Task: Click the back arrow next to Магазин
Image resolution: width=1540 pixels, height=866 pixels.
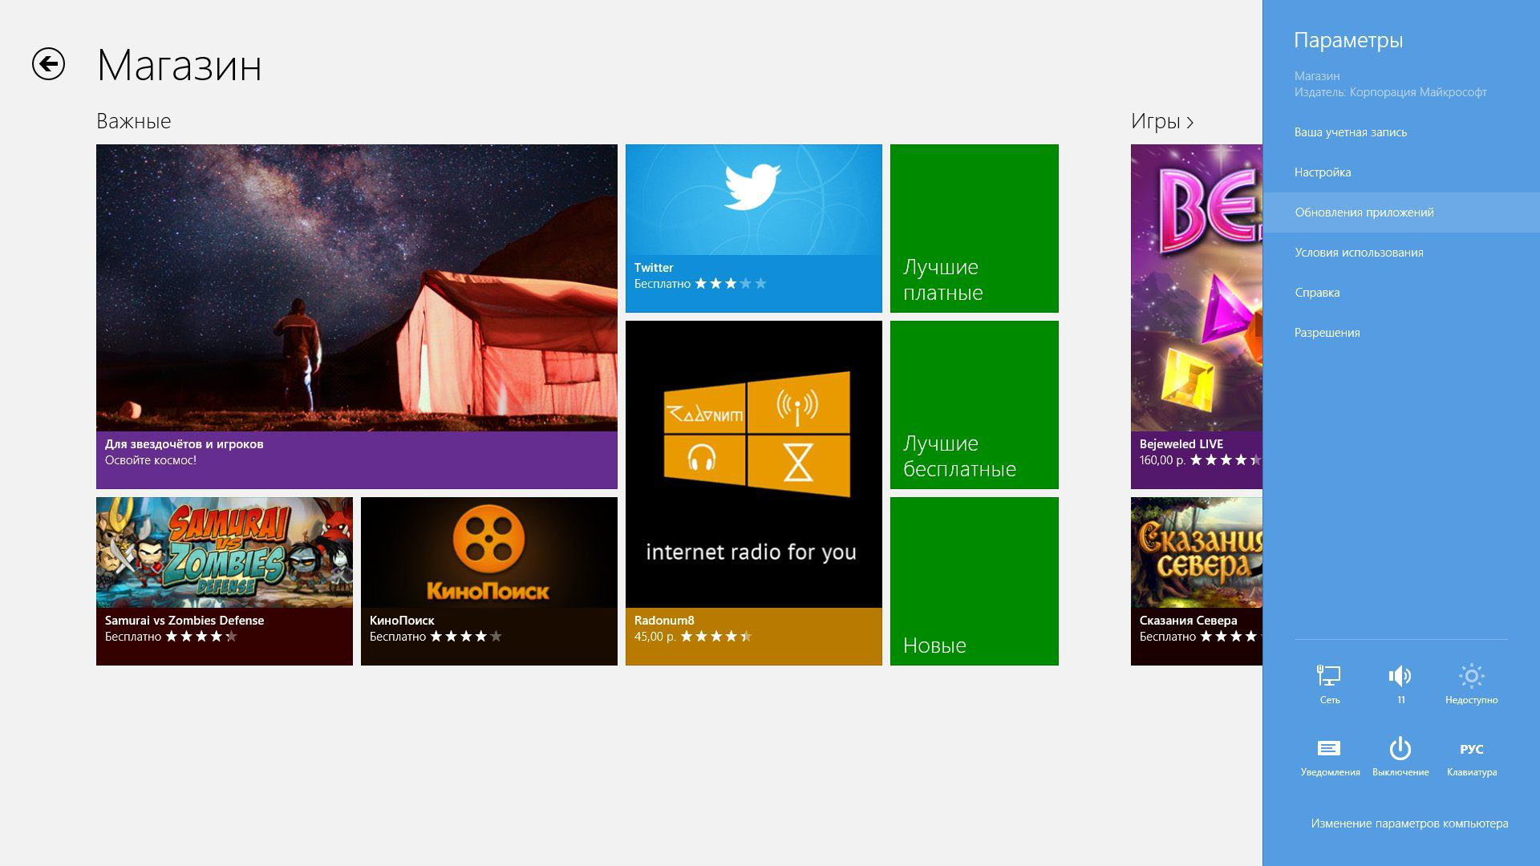Action: [48, 64]
